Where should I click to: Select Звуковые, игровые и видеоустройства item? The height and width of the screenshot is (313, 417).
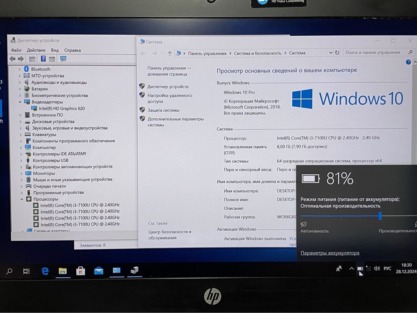70,128
